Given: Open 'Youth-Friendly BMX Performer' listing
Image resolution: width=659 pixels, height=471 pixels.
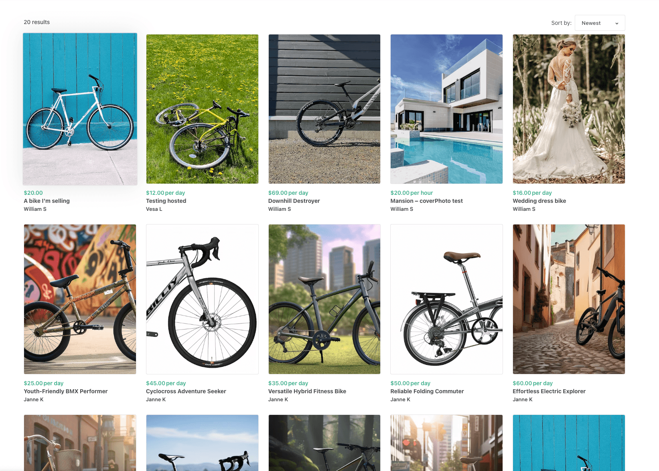Looking at the screenshot, I should pos(66,391).
